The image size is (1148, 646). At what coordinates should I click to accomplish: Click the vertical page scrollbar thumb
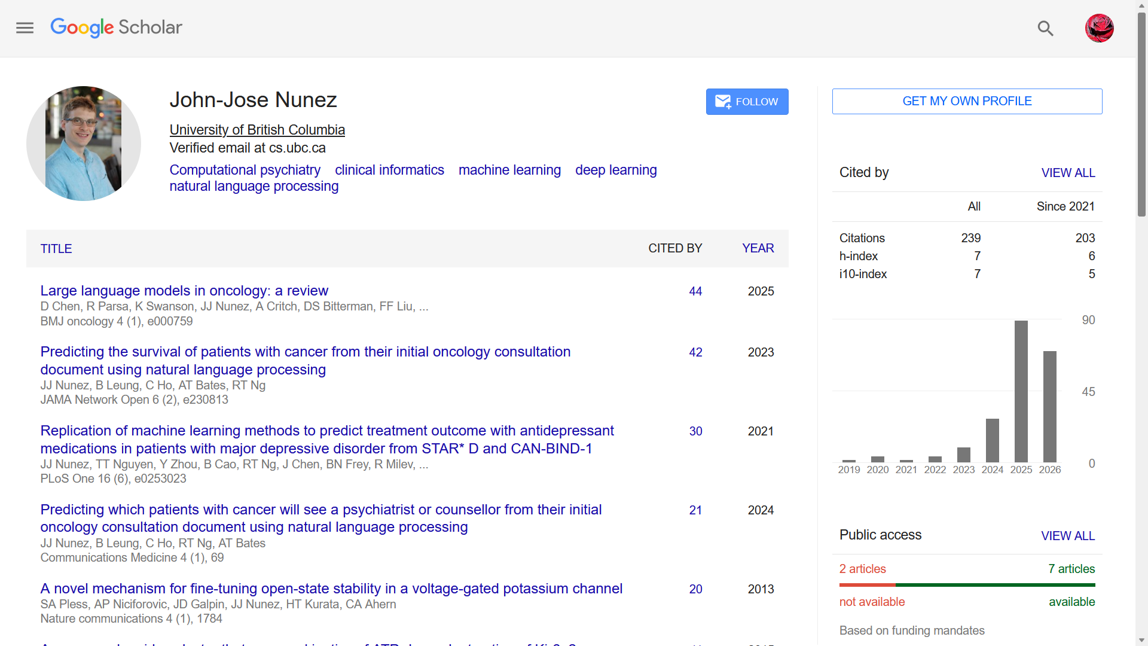coord(1141,114)
